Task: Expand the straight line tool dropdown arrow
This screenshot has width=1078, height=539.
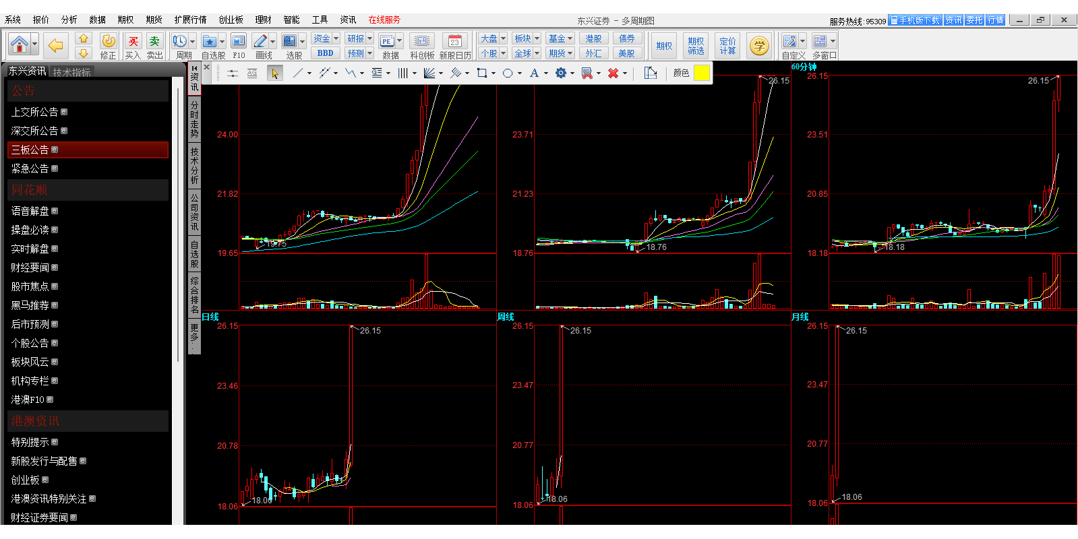Action: pos(309,73)
